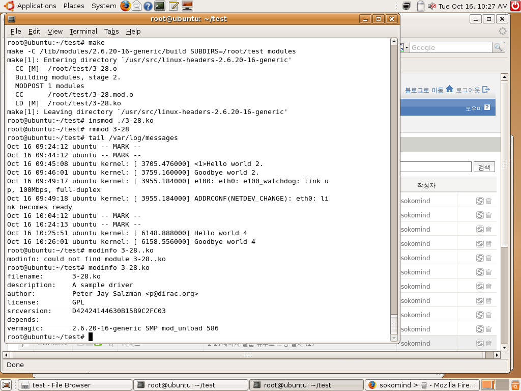Click the muted volume speaker icon
The image size is (521, 391).
point(431,6)
